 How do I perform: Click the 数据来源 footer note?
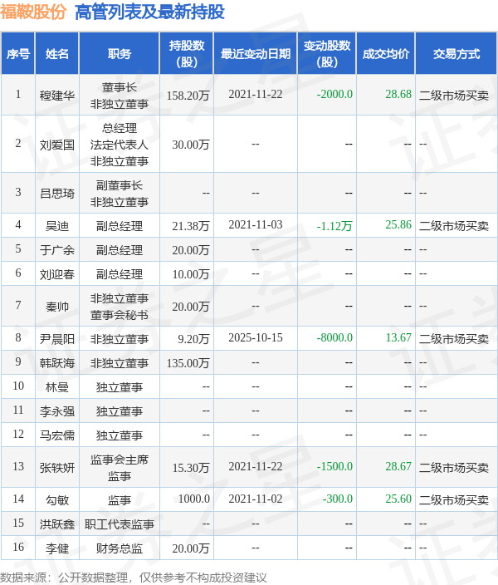(134, 578)
